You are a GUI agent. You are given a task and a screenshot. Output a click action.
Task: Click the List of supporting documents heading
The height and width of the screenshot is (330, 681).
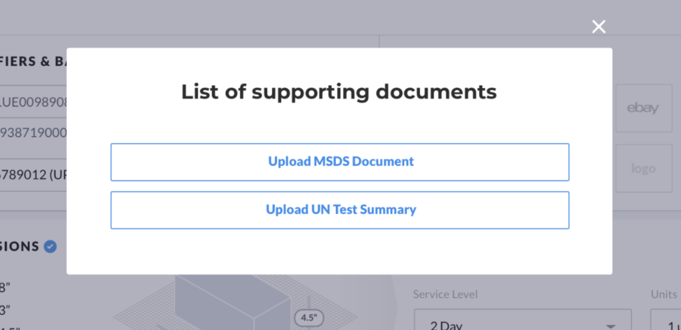pos(339,92)
